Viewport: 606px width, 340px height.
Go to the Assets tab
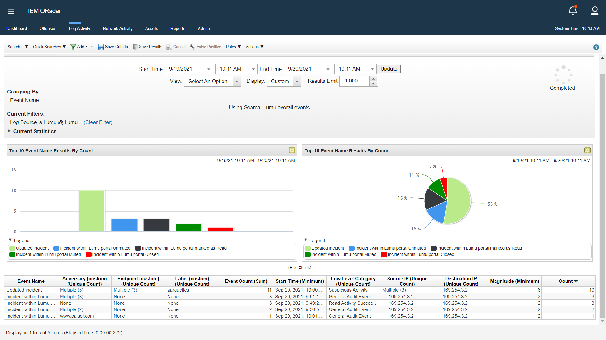tap(151, 28)
